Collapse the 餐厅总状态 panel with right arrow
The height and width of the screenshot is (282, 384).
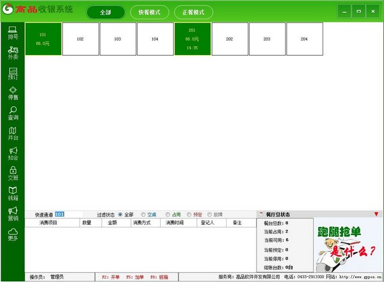(x=376, y=214)
